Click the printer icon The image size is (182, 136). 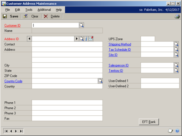pos(177,16)
